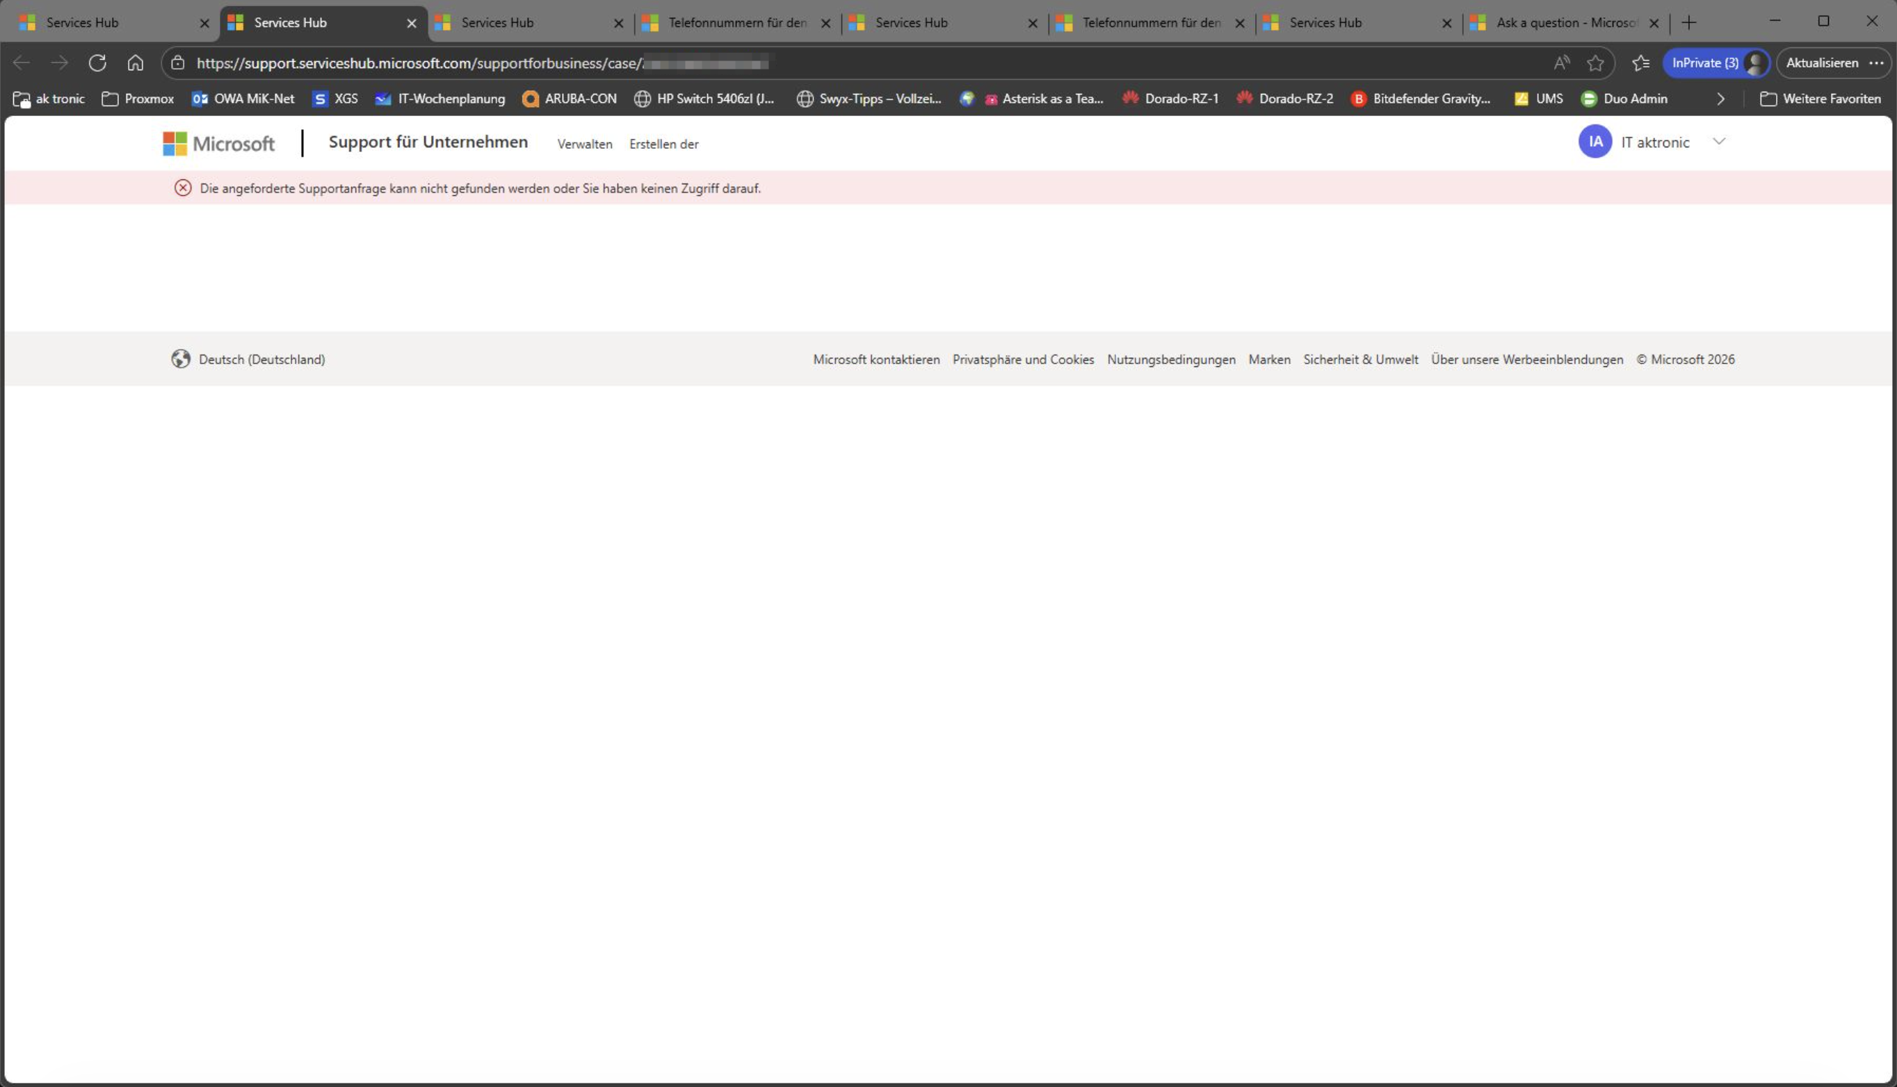Image resolution: width=1897 pixels, height=1087 pixels.
Task: Change language Deutsch (Deutschland)
Action: click(x=248, y=359)
